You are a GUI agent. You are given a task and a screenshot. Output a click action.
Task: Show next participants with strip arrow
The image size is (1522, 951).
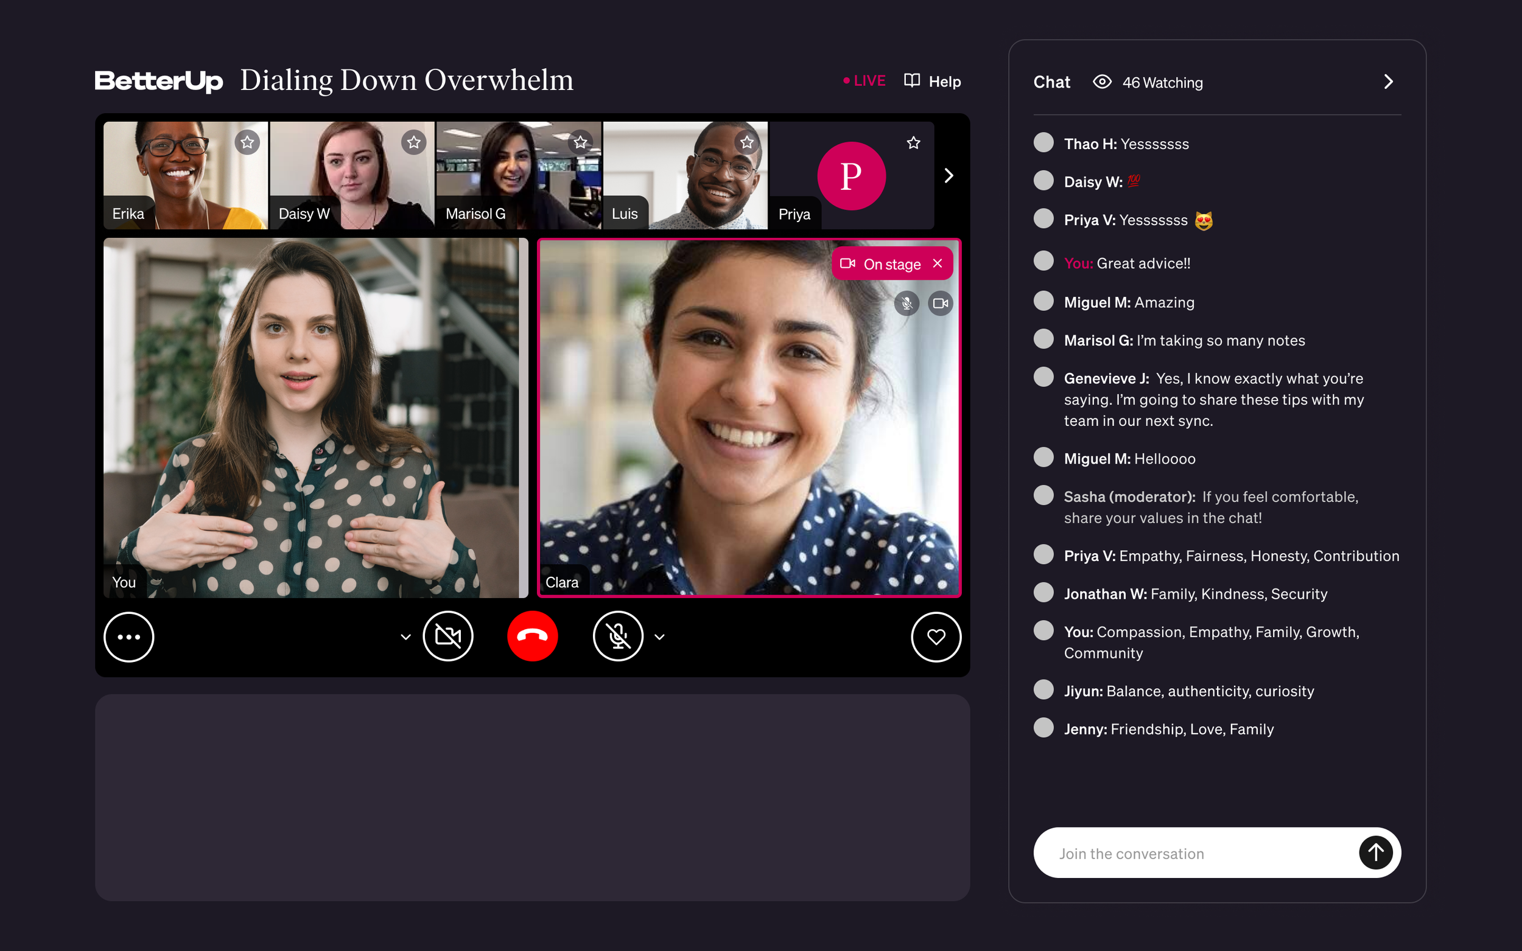pos(949,175)
